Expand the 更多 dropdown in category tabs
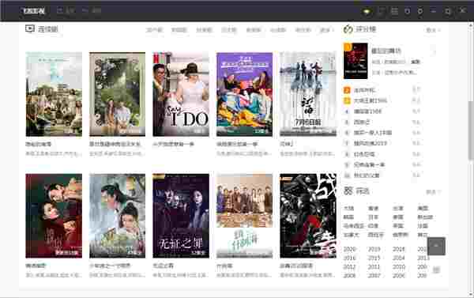 327,30
